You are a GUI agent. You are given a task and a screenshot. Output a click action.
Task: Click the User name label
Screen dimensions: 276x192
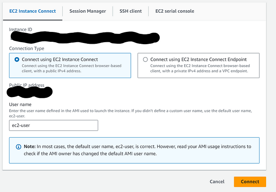click(20, 104)
